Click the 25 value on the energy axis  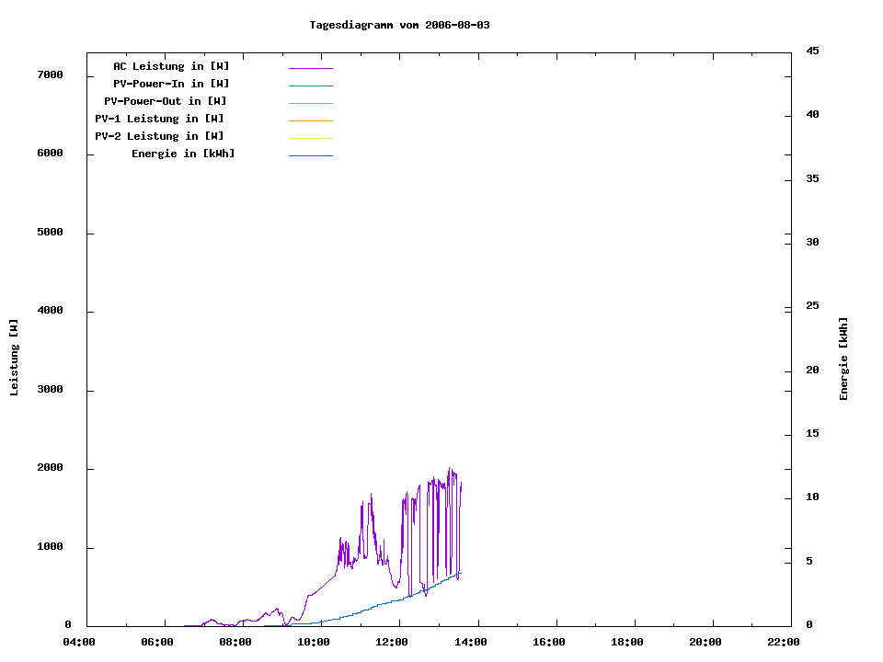coord(813,305)
